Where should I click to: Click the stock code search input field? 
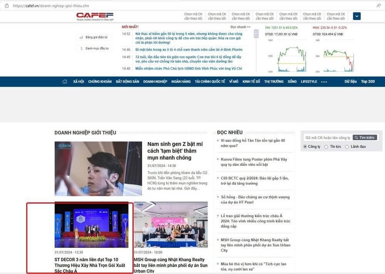pyautogui.click(x=328, y=138)
